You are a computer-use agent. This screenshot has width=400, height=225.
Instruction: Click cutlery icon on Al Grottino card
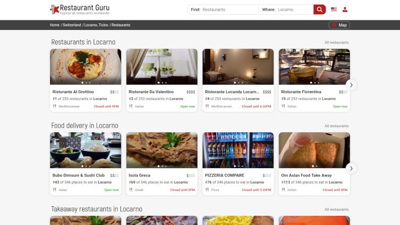click(54, 106)
